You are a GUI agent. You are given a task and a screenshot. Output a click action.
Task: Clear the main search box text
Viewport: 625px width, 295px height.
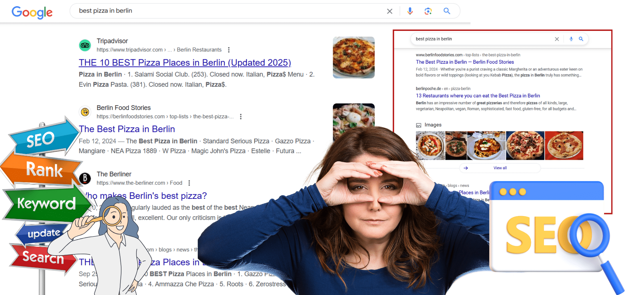point(390,11)
